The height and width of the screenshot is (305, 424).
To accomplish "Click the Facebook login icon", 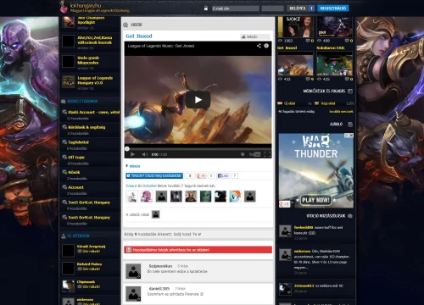I will click(x=311, y=8).
